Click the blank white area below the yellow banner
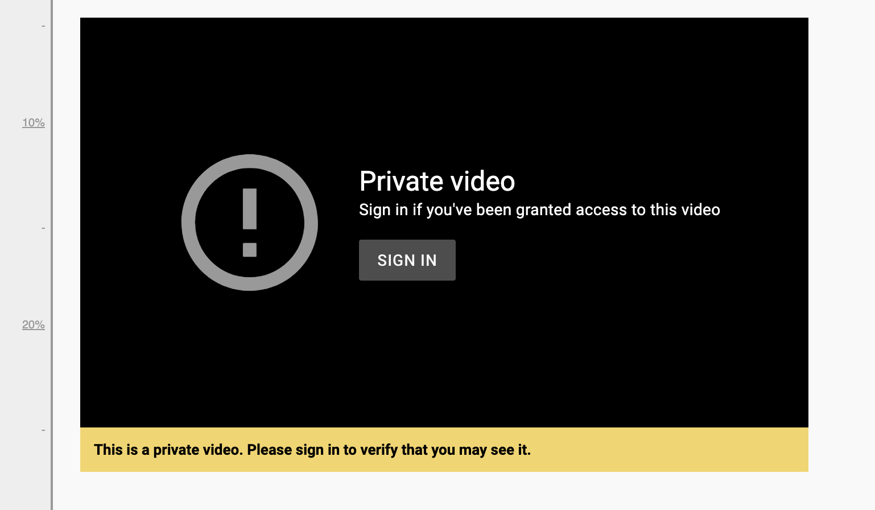Image resolution: width=875 pixels, height=510 pixels. tap(444, 491)
